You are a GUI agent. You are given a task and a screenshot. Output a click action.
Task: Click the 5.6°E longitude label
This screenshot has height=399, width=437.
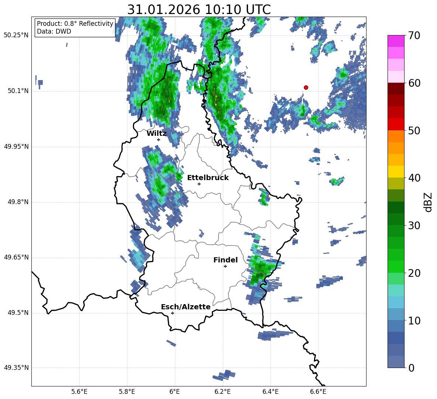[79, 392]
